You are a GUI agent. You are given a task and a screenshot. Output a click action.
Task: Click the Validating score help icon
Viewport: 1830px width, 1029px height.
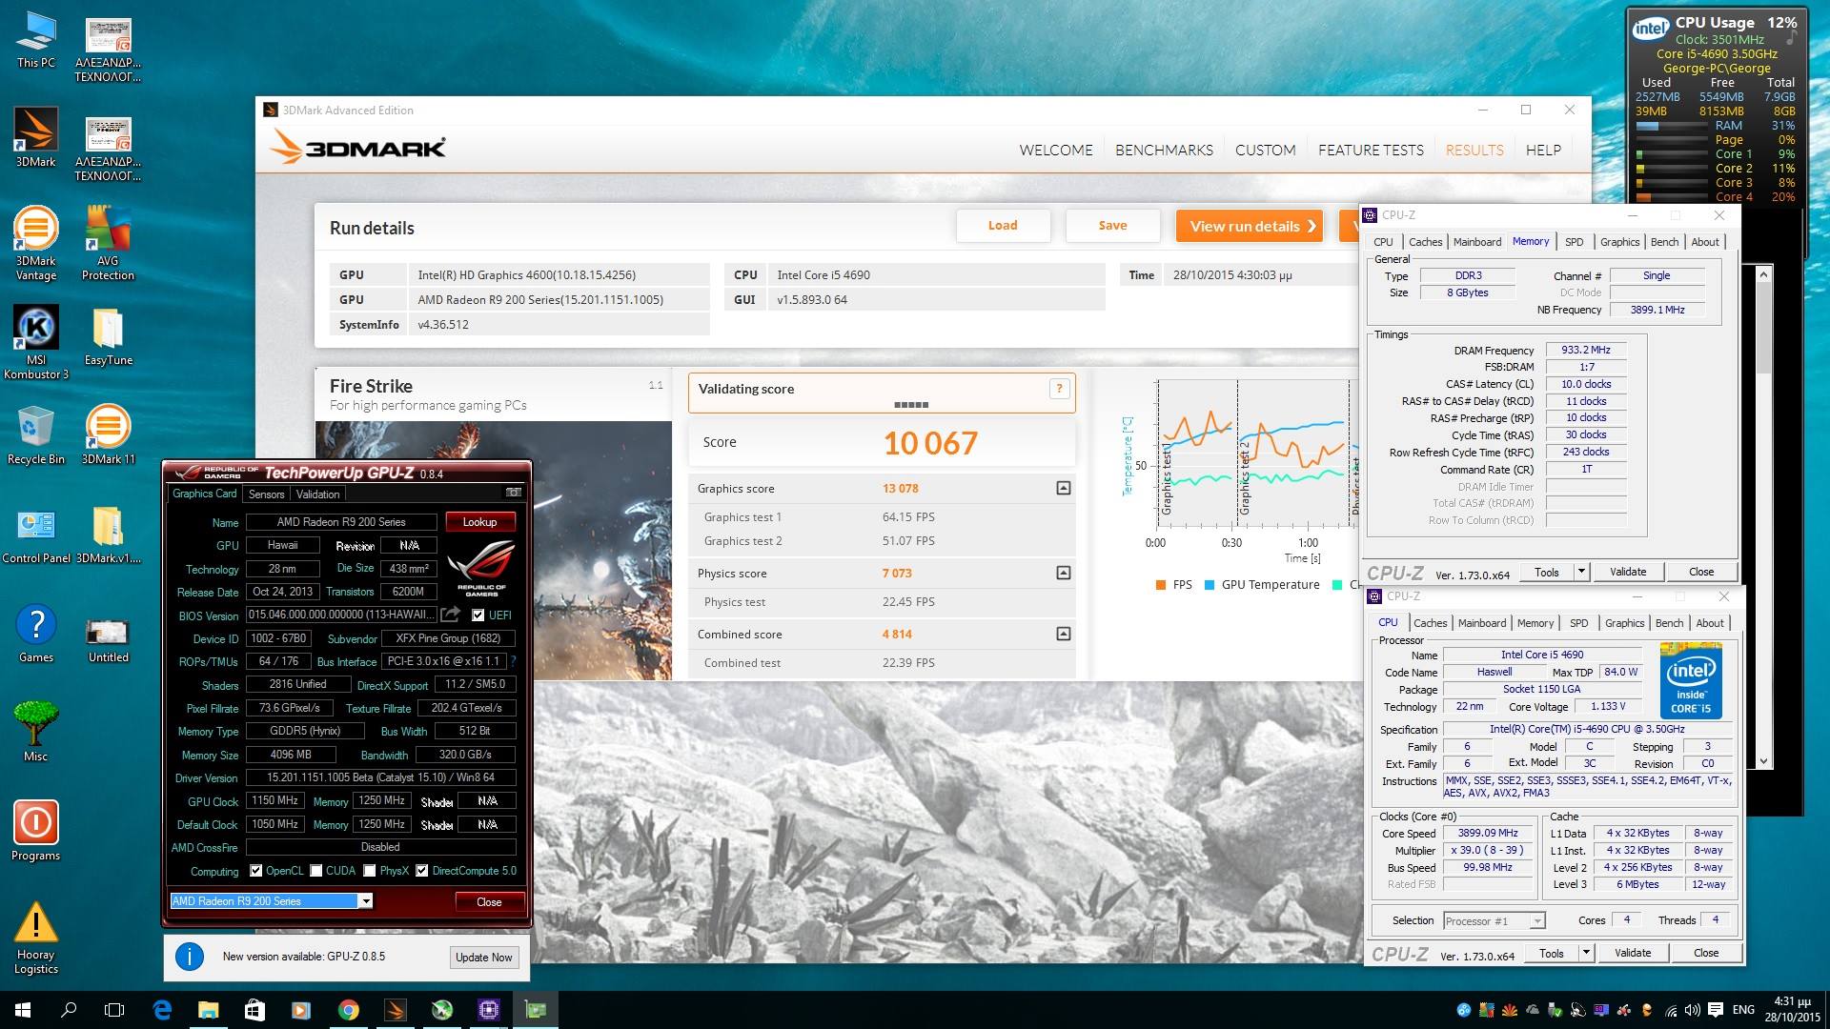click(1059, 388)
